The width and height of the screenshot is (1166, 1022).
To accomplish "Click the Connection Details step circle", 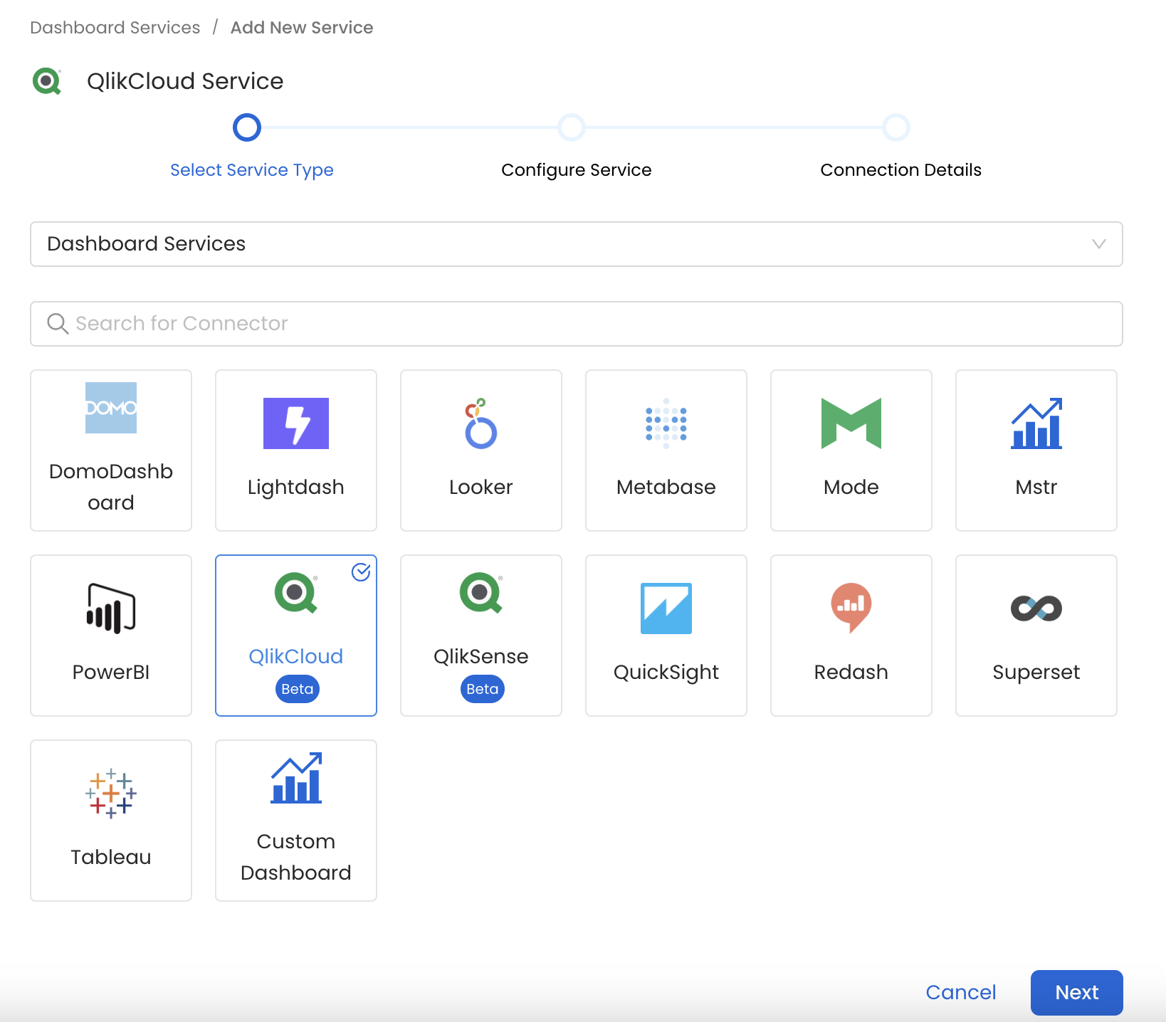I will [896, 128].
